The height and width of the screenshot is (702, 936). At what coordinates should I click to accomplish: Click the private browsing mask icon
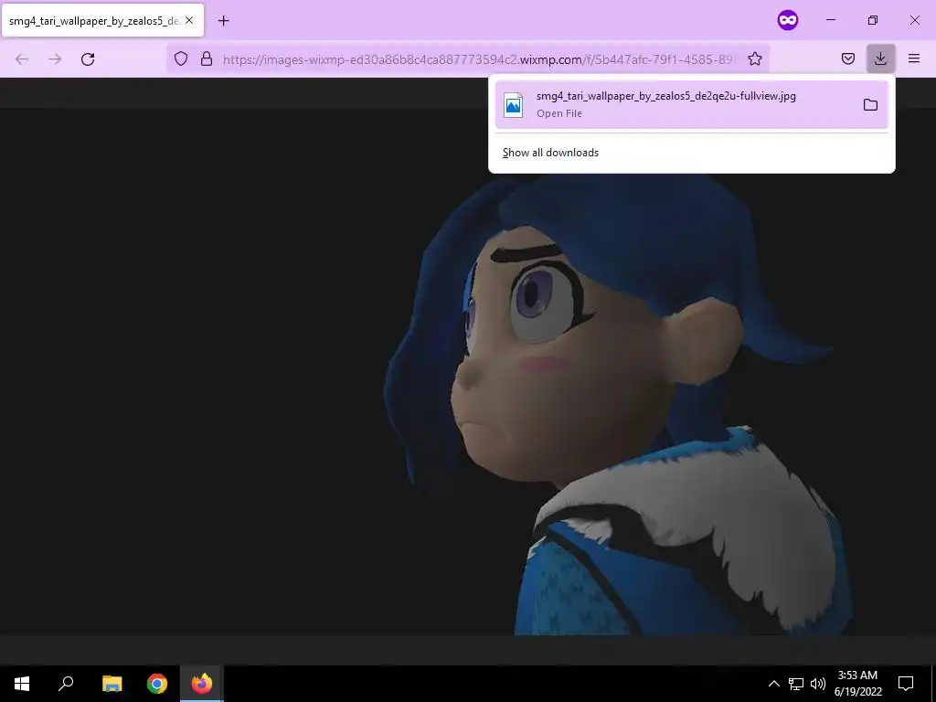point(787,20)
